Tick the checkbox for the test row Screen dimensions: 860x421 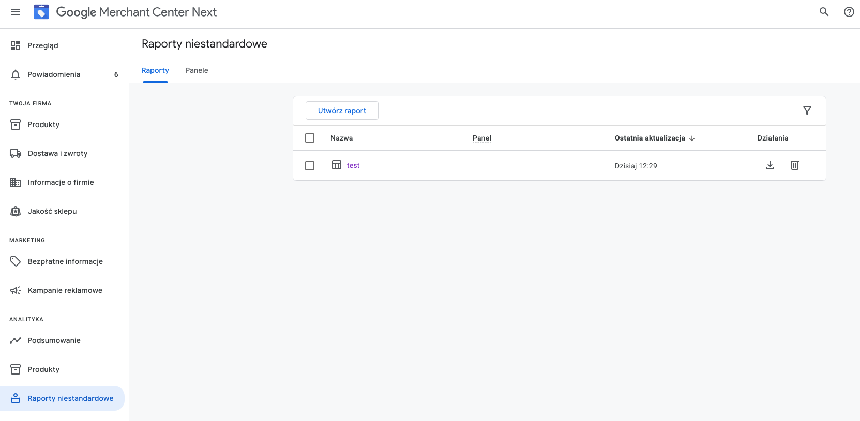point(310,166)
